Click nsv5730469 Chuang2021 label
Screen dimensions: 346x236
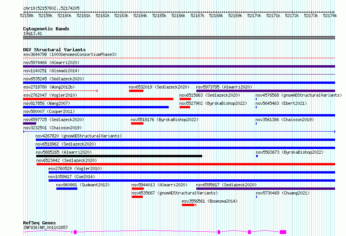(283, 193)
